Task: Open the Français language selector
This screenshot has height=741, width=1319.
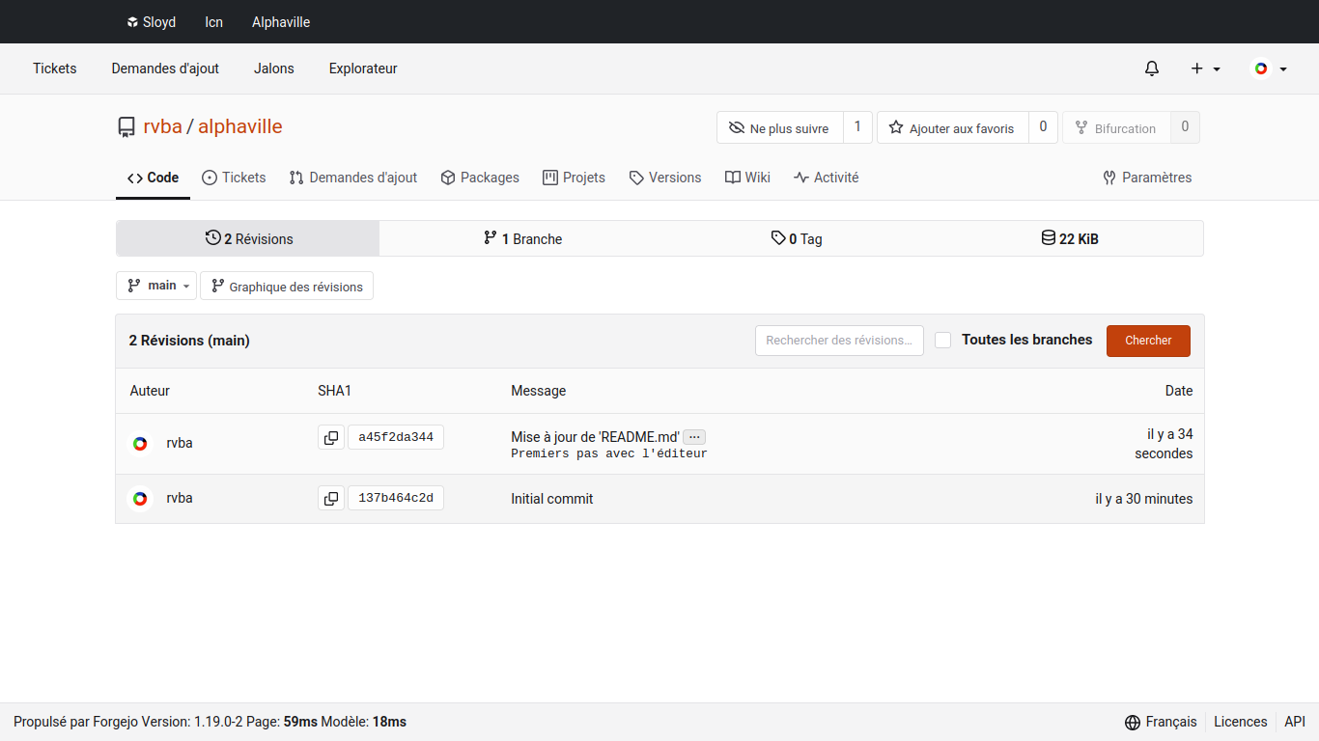Action: click(x=1161, y=722)
